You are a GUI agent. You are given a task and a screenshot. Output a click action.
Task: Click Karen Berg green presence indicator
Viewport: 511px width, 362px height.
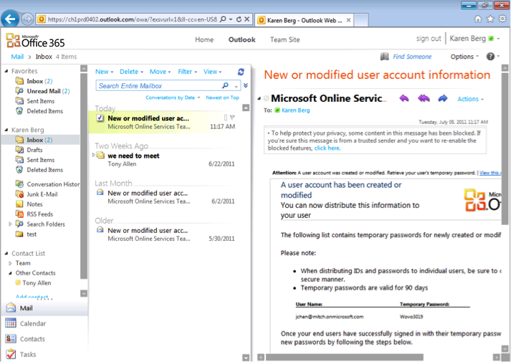tap(491, 39)
